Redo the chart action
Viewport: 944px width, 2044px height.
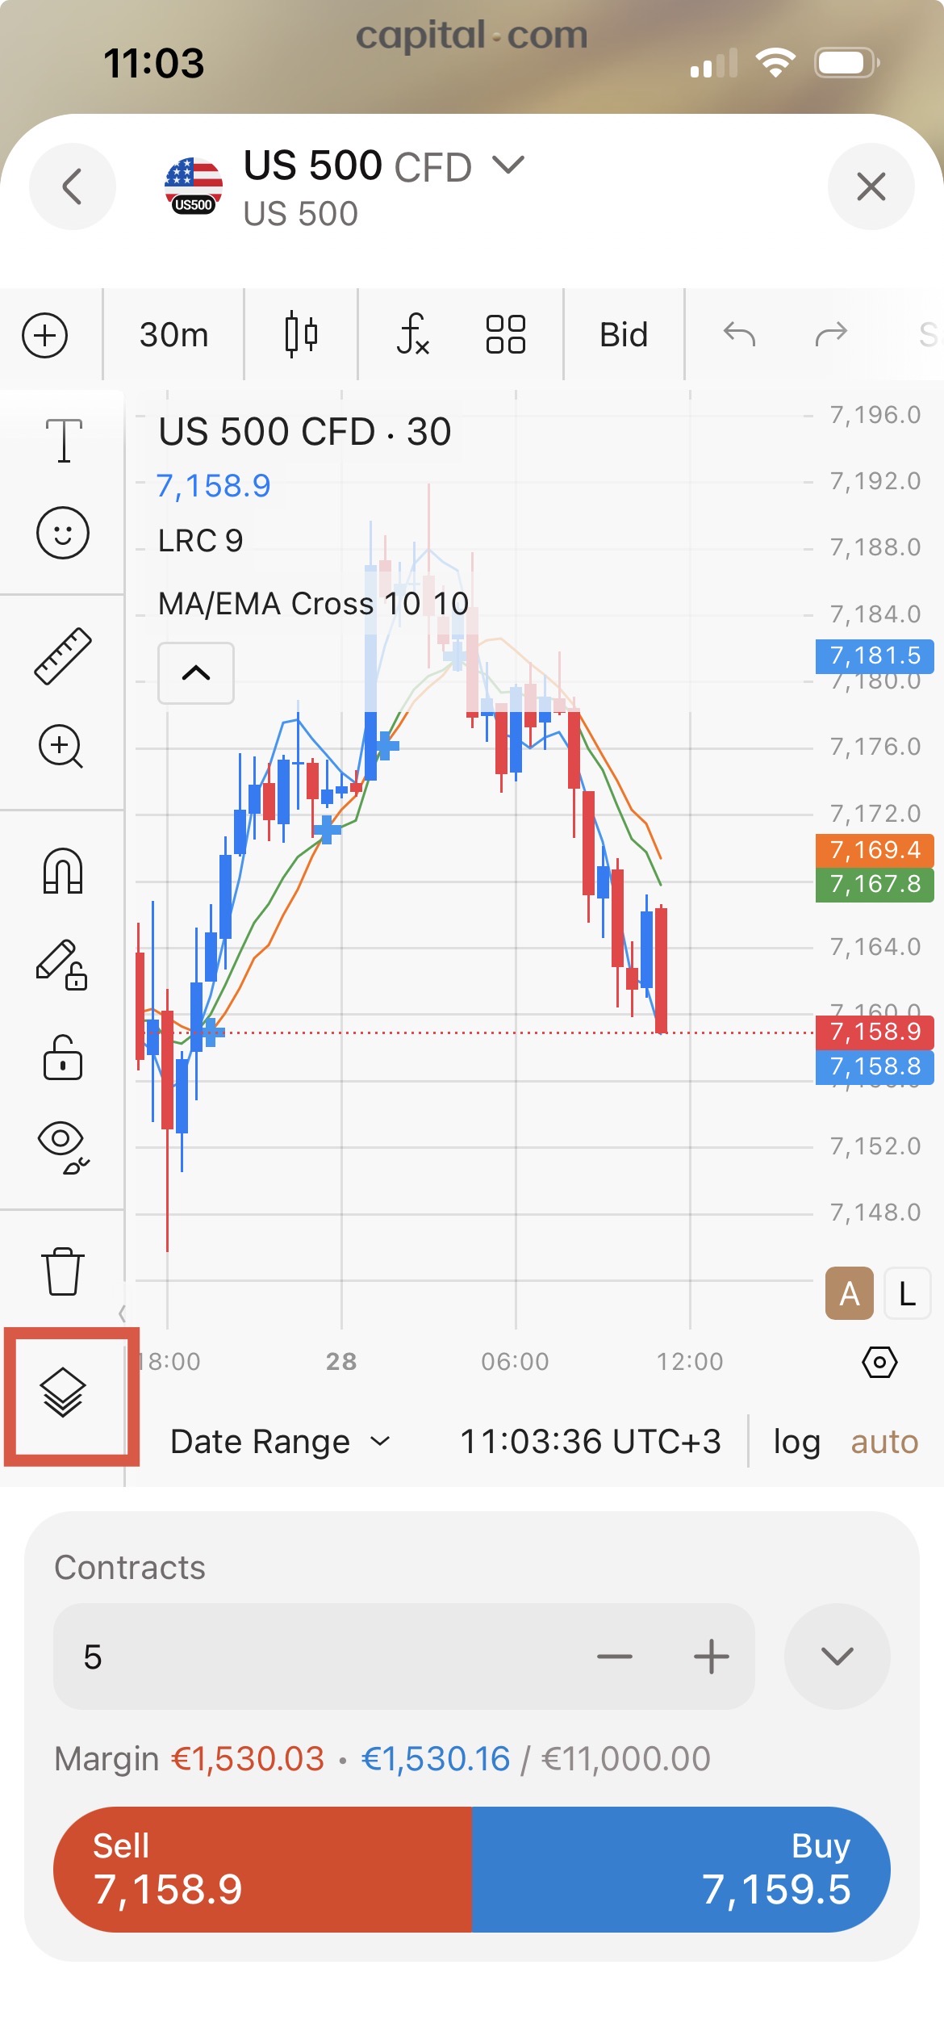[831, 333]
